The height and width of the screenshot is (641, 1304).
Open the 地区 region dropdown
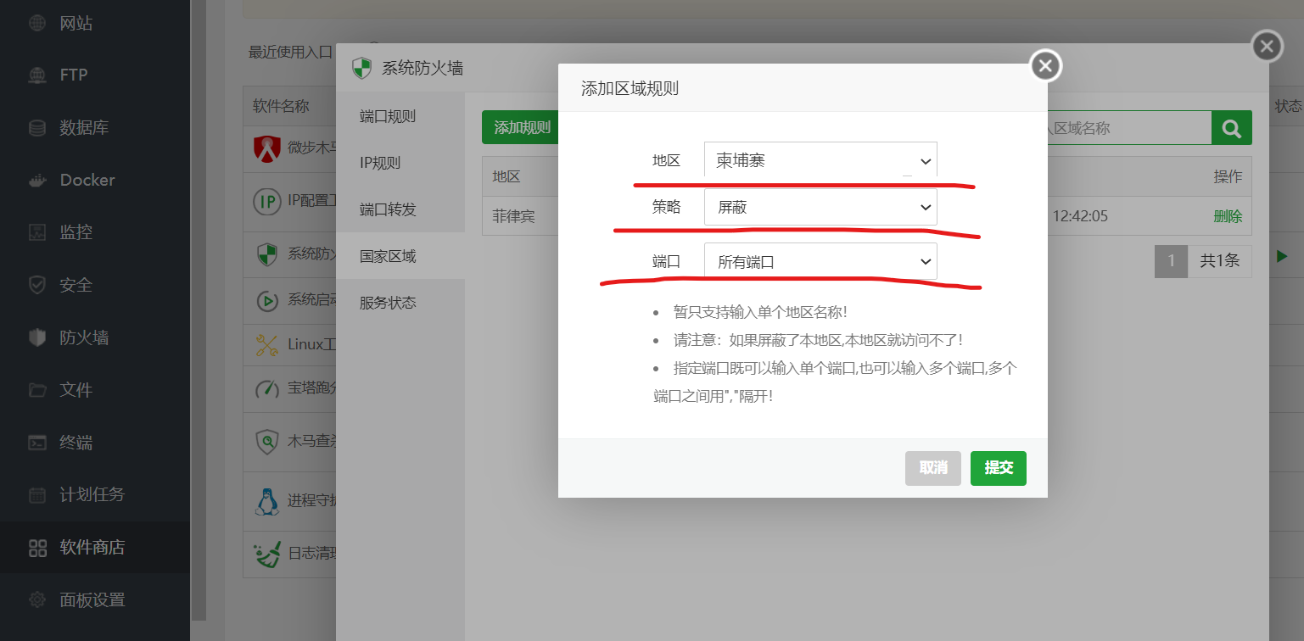820,160
